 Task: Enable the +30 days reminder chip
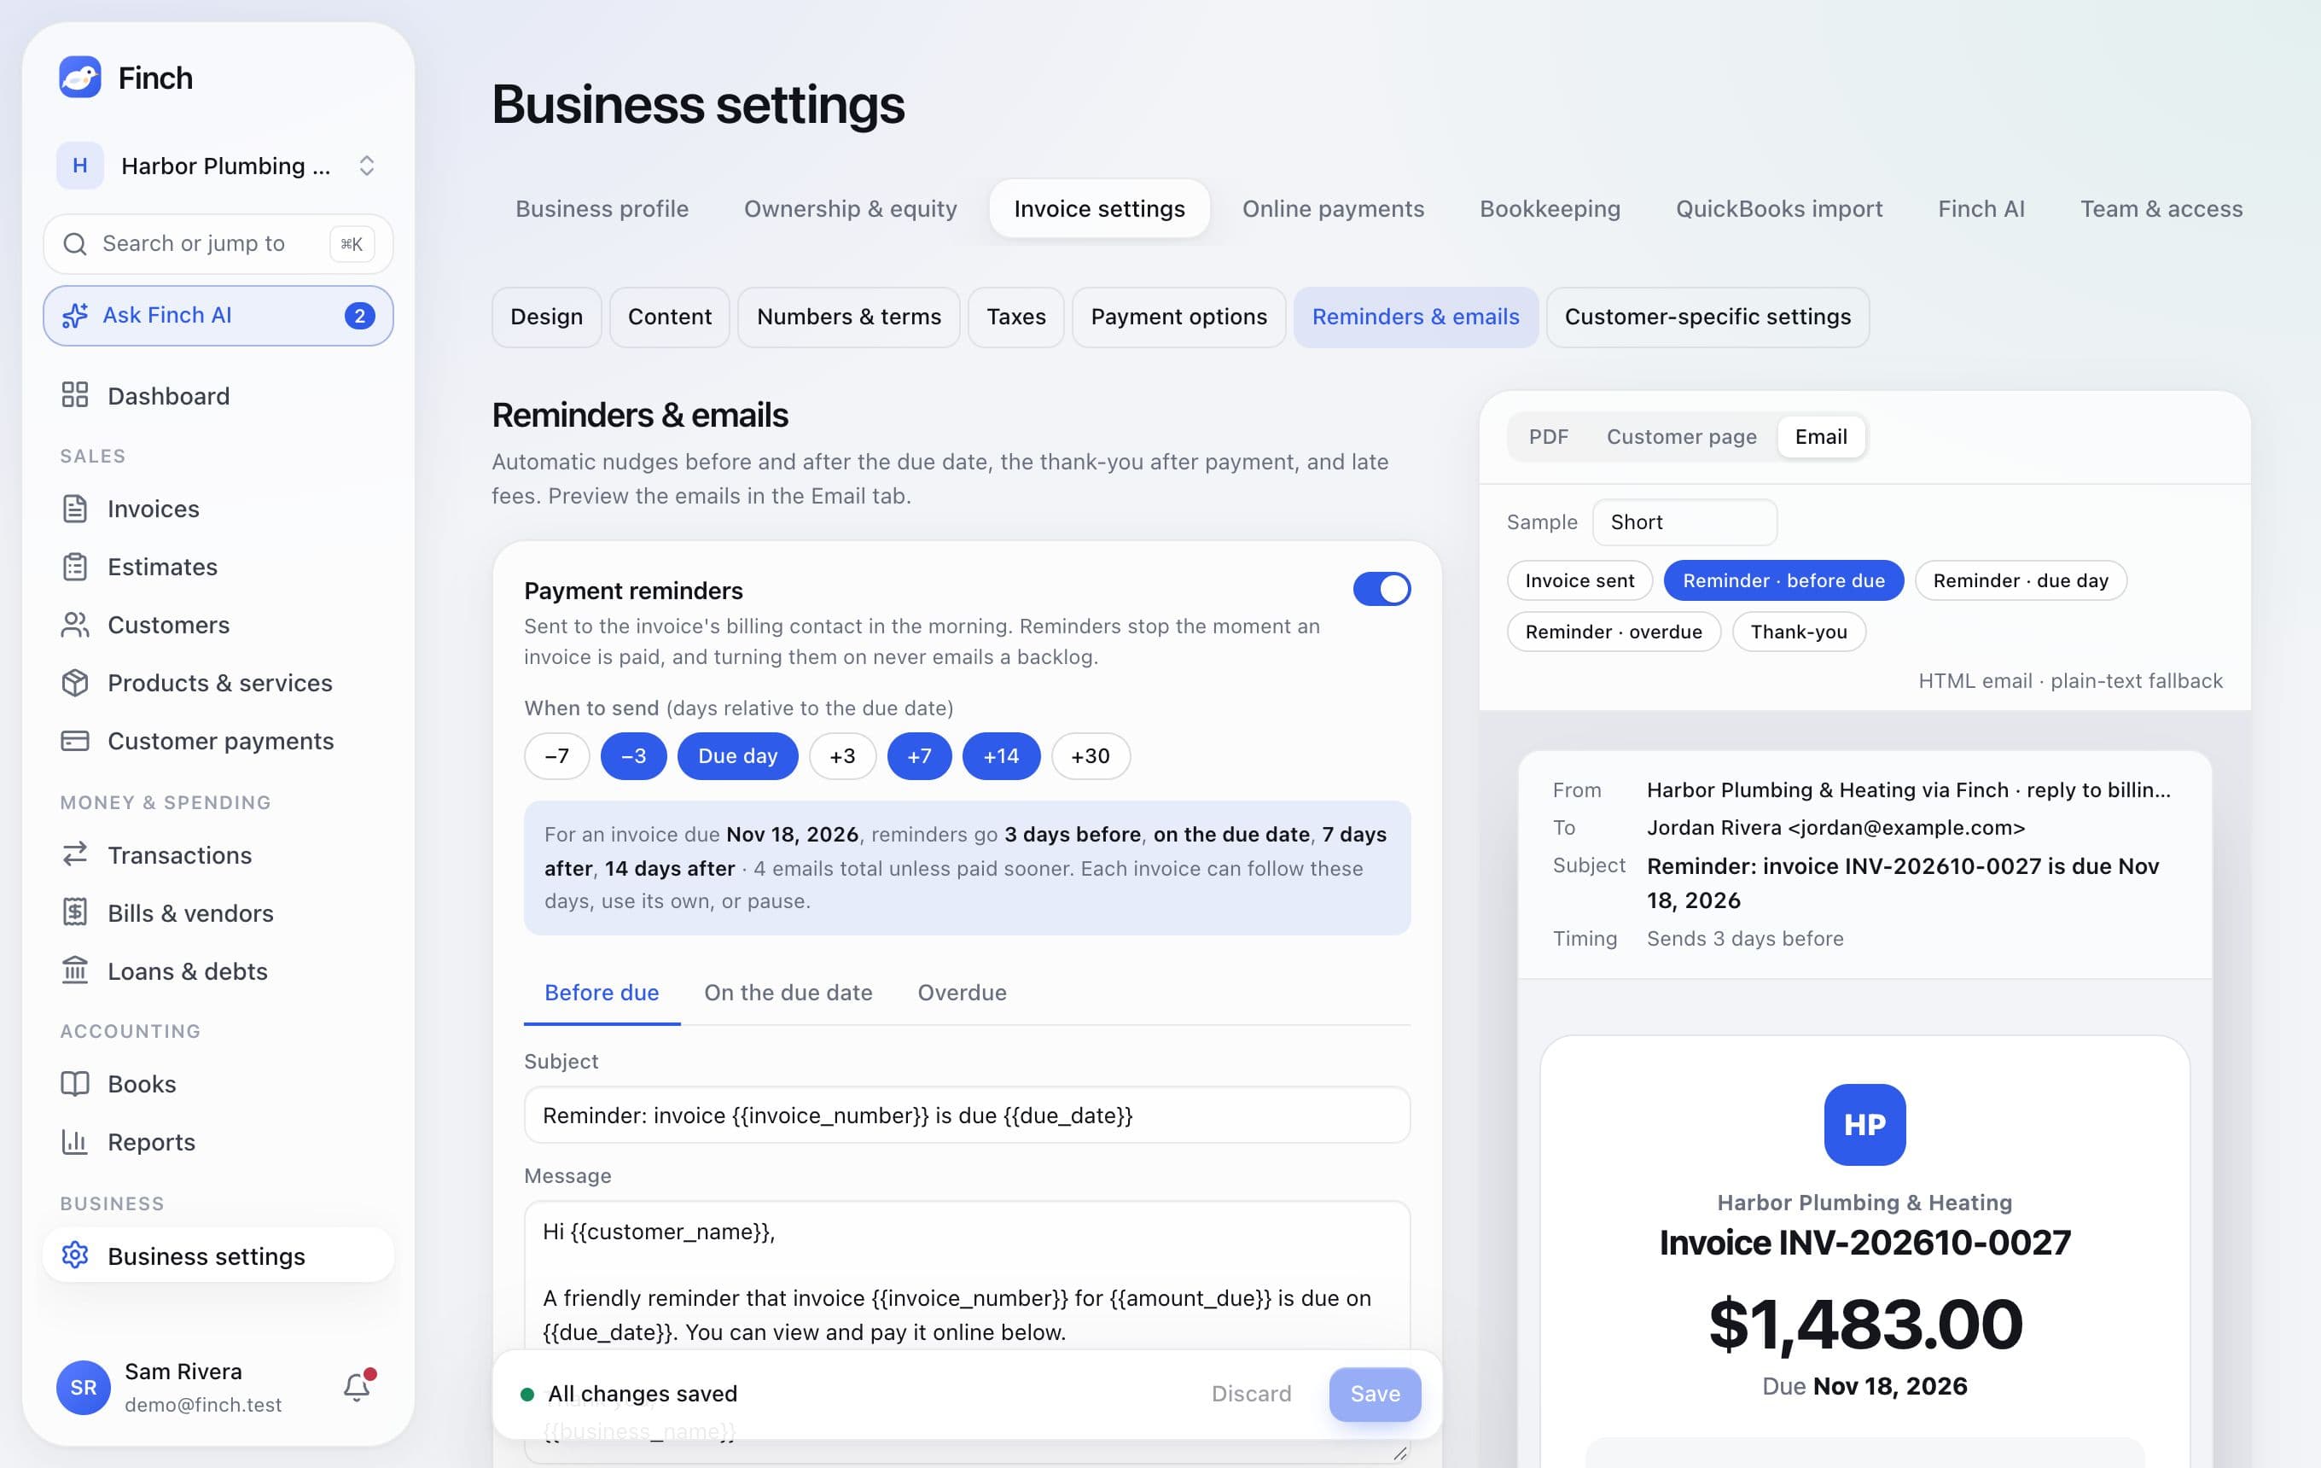click(x=1091, y=755)
